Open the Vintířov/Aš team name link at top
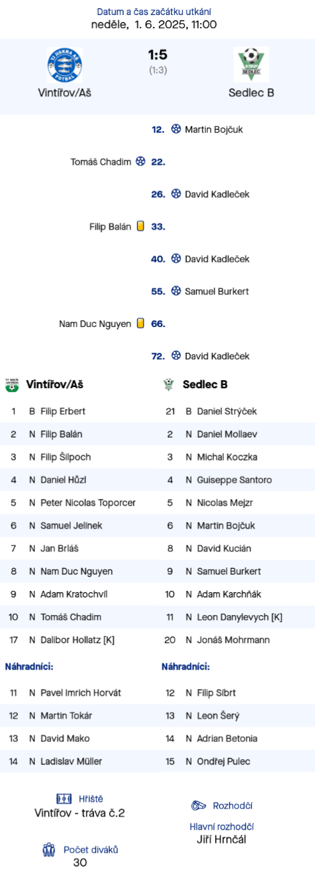The width and height of the screenshot is (315, 874). pyautogui.click(x=64, y=93)
